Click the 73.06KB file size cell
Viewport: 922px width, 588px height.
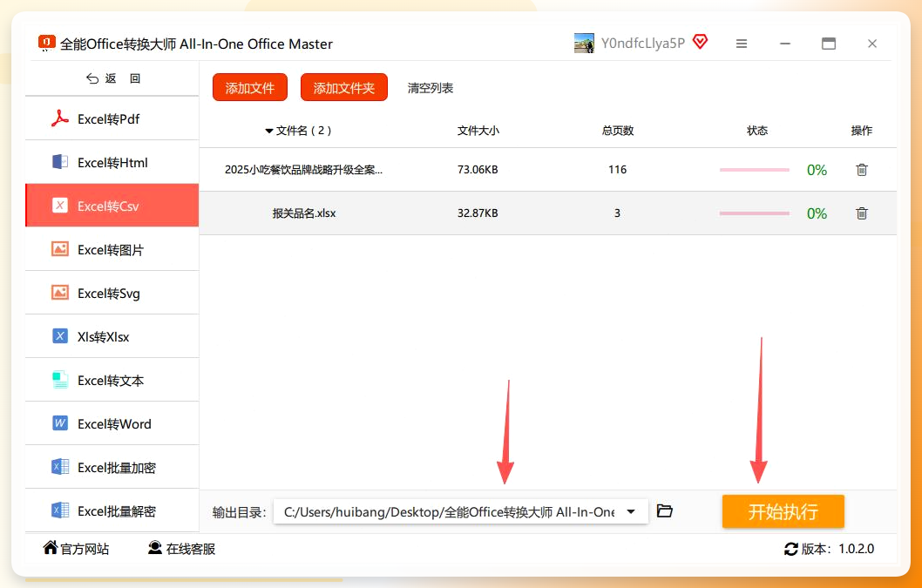point(478,169)
